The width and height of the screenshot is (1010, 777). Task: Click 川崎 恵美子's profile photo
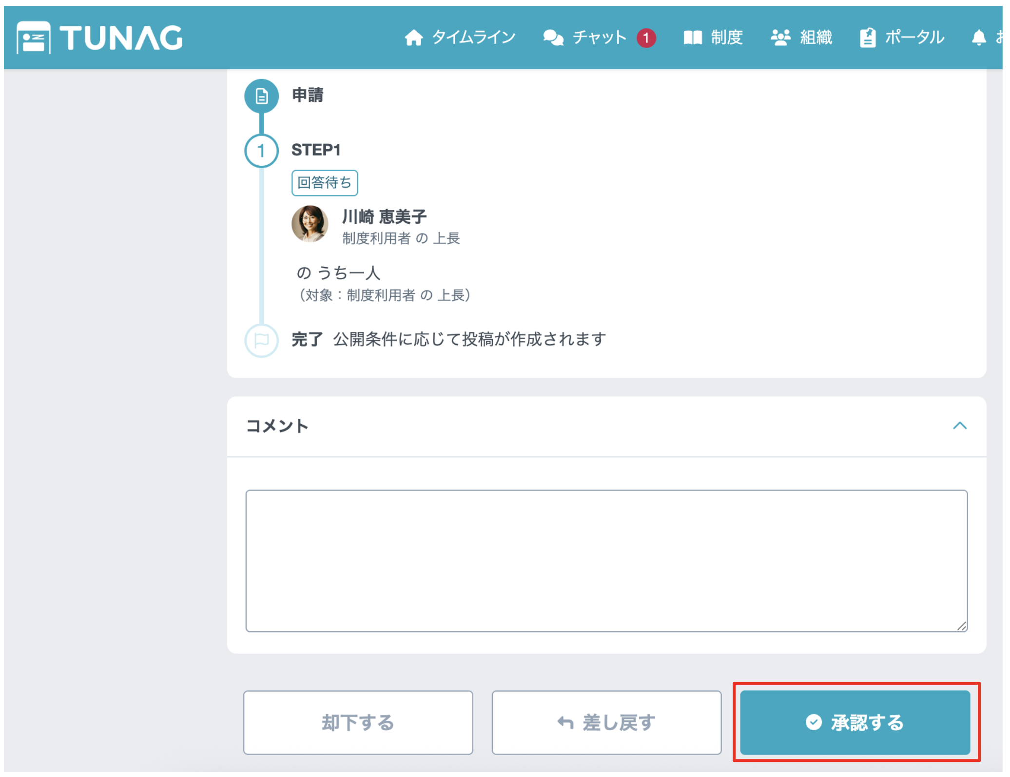pyautogui.click(x=310, y=224)
